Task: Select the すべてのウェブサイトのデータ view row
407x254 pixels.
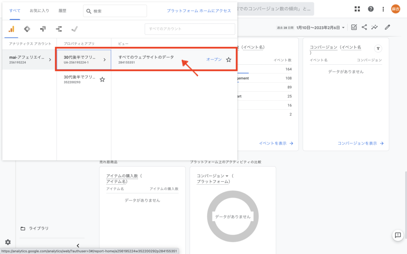Action: [x=174, y=60]
